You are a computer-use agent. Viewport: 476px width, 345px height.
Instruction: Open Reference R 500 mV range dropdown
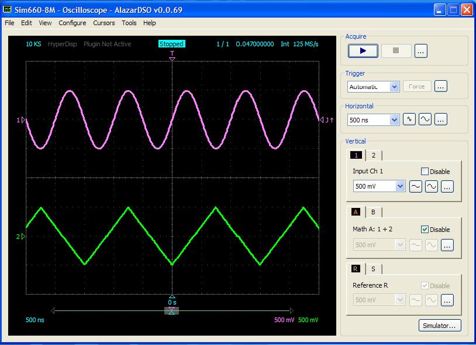(401, 300)
